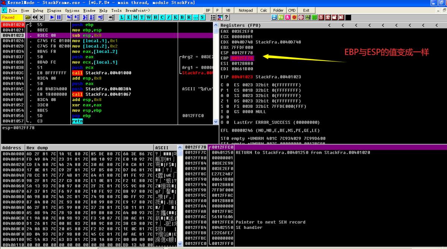
Task: Restart program with the rewind icon
Action: tap(35, 17)
